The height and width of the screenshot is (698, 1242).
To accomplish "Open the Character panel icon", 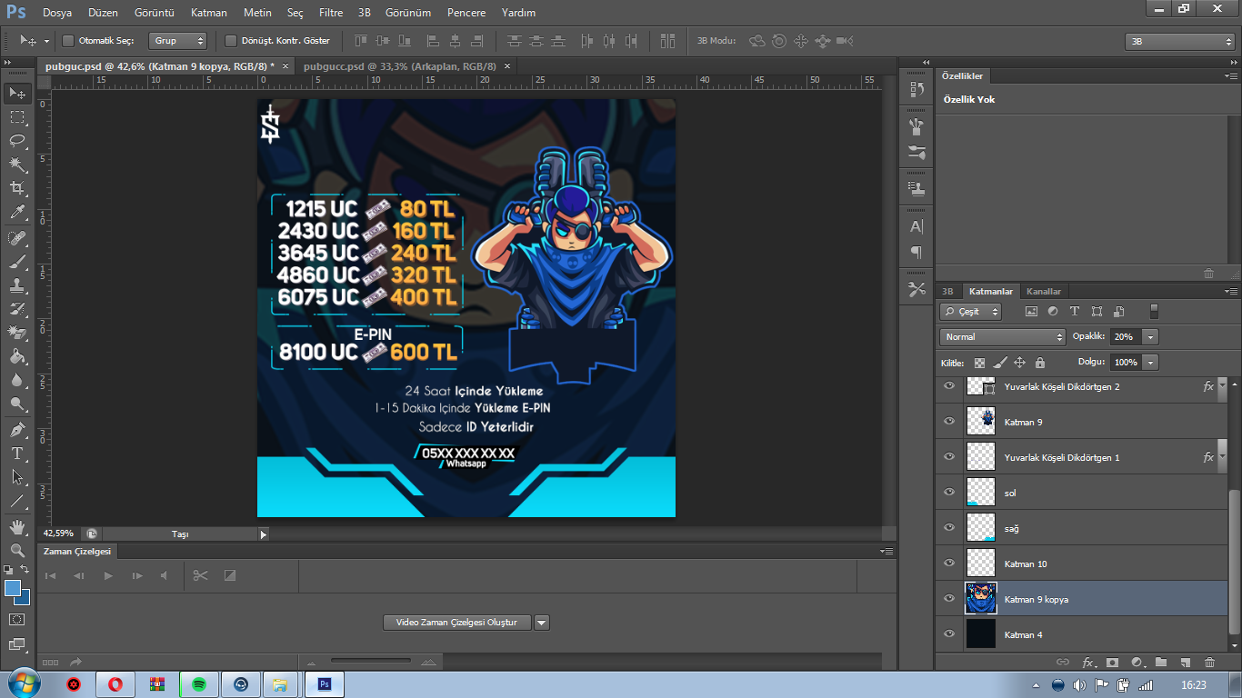I will tap(916, 226).
